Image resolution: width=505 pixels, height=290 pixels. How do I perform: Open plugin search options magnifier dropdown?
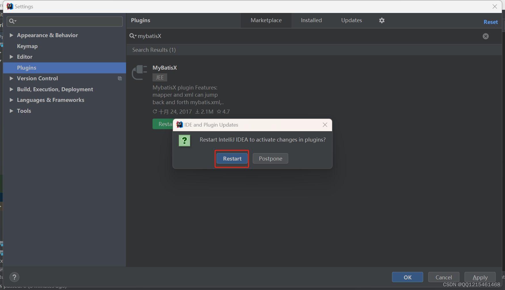tap(133, 36)
